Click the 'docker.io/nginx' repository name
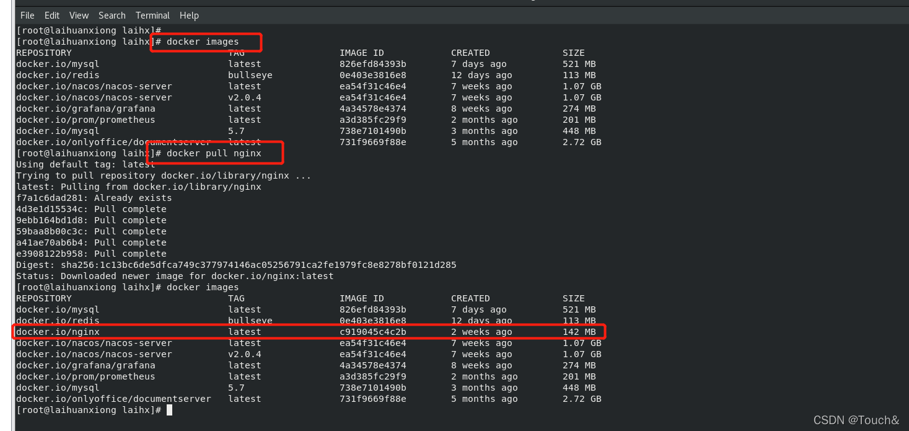Screen dimensions: 909x431 click(58, 332)
